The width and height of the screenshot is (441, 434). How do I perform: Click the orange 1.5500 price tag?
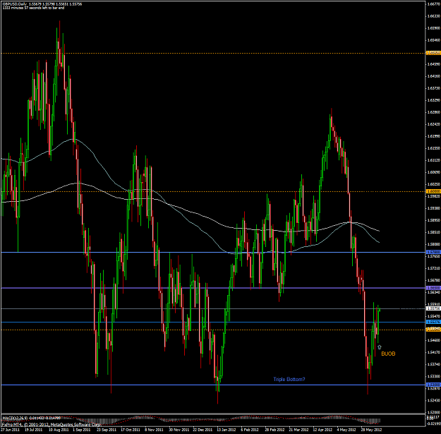(433, 330)
